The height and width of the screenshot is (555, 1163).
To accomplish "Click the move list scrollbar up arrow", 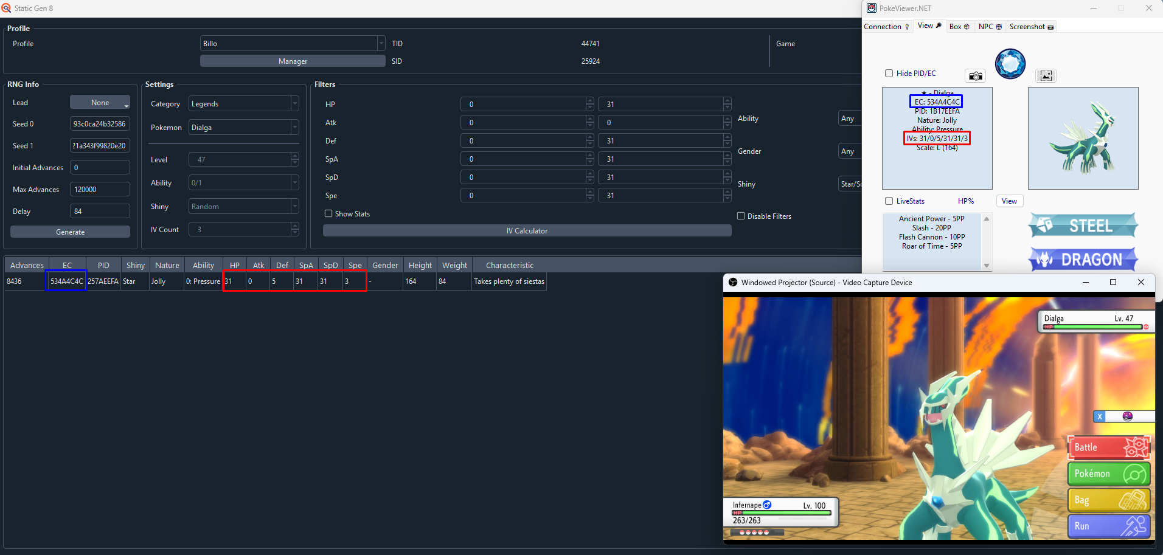I will click(987, 218).
